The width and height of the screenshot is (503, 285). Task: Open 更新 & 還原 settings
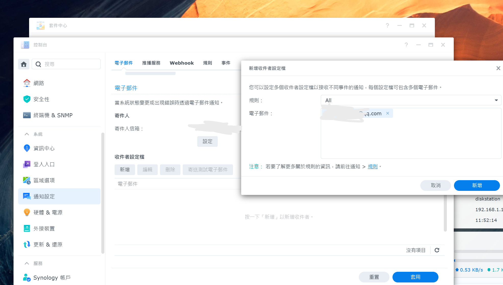[48, 244]
